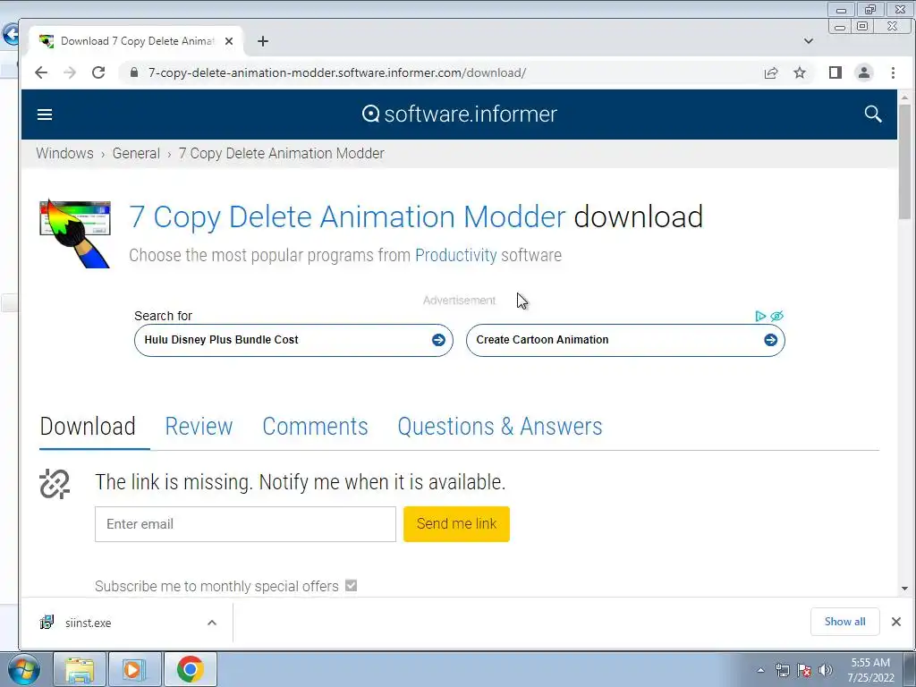Click the ad privacy eye icon
916x687 pixels.
776,316
